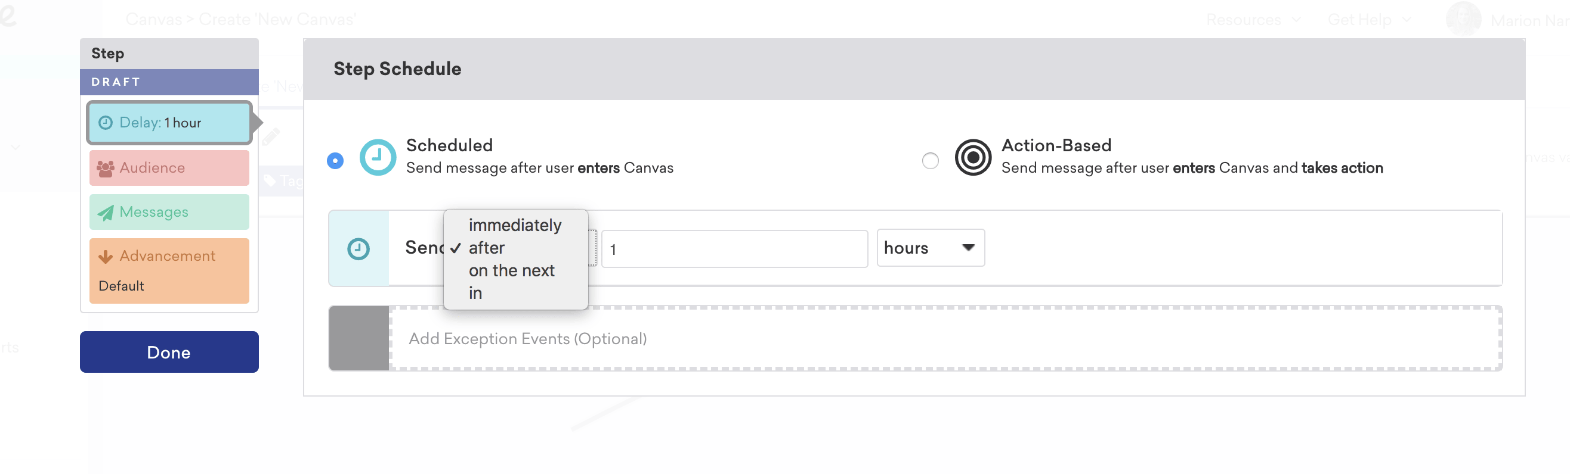Screen dimensions: 1570x474
Task: Click the clock icon beside Send row
Action: 358,249
